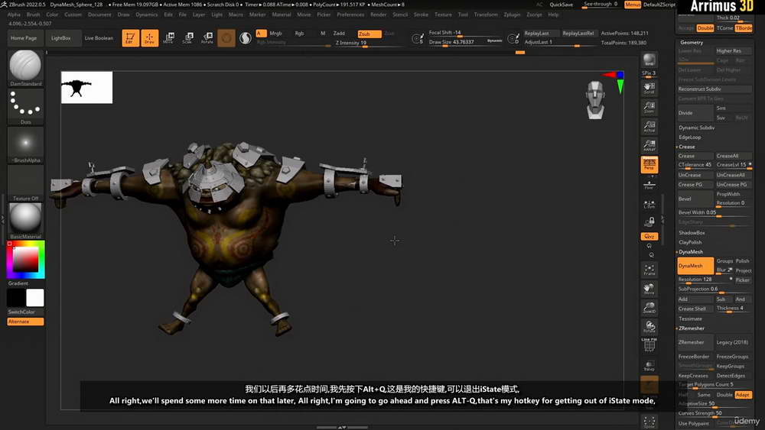Toggle Live Boolean

tap(99, 38)
